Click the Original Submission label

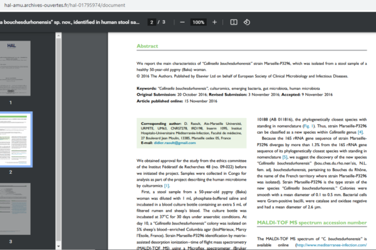pyautogui.click(x=156, y=95)
